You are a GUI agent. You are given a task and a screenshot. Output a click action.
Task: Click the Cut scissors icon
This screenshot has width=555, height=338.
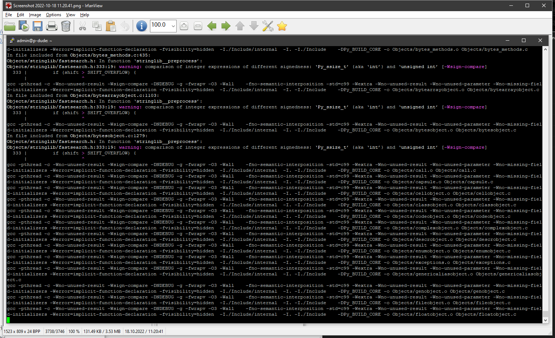83,26
